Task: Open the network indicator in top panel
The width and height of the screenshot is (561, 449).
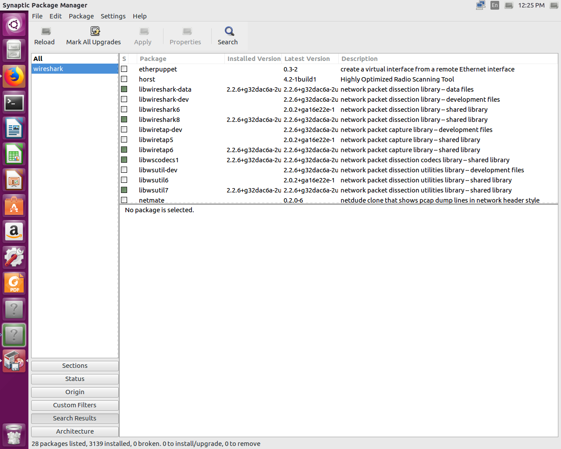Action: (480, 5)
